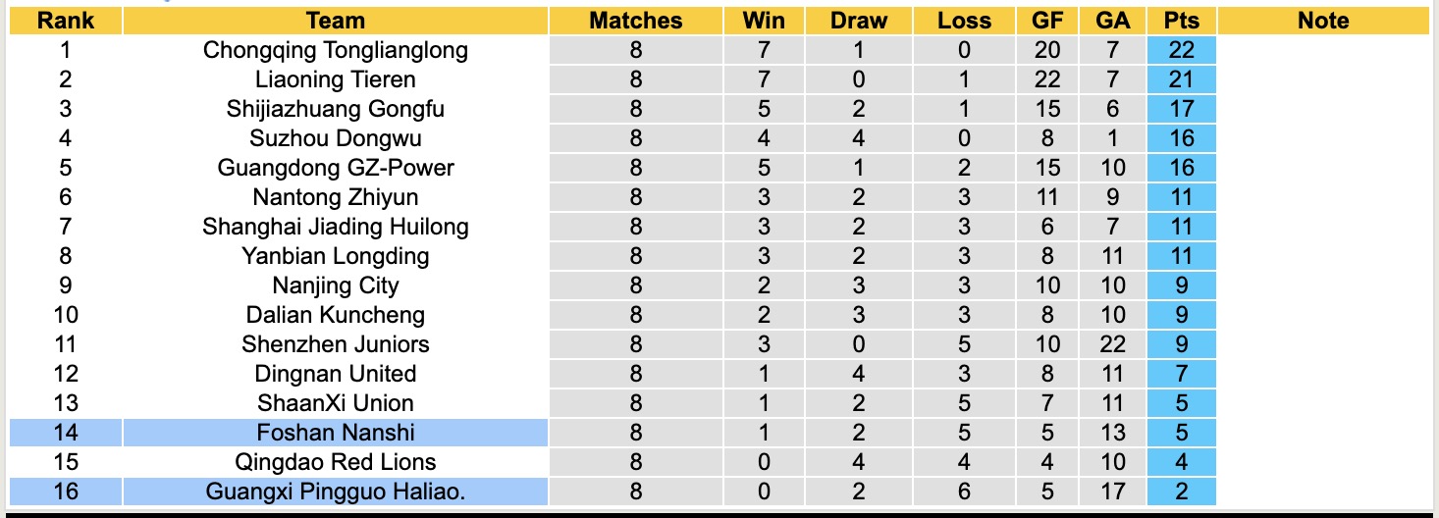Click the highlighted Foshan Nanshi team
Viewport: 1439px width, 518px height.
pyautogui.click(x=336, y=433)
